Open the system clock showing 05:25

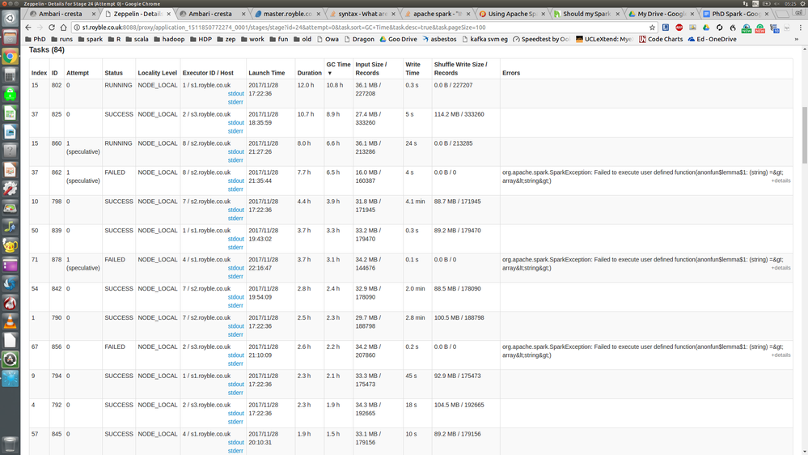(x=790, y=3)
